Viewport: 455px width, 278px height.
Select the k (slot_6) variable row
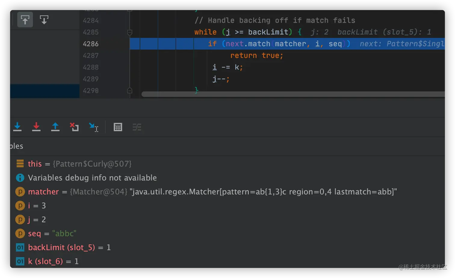(227, 261)
